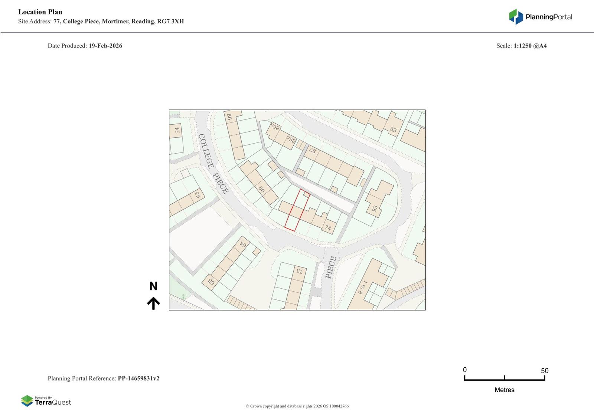Viewport: 594px width, 420px height.
Task: Click the Location Plan heading
Action: (40, 12)
